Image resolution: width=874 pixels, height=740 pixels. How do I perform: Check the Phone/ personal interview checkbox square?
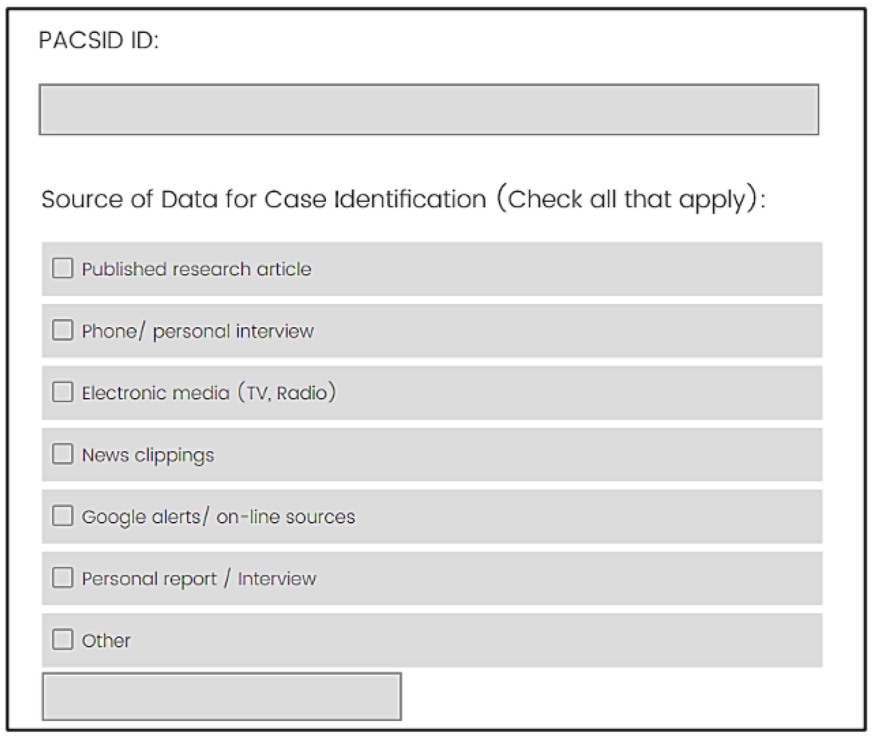[62, 330]
